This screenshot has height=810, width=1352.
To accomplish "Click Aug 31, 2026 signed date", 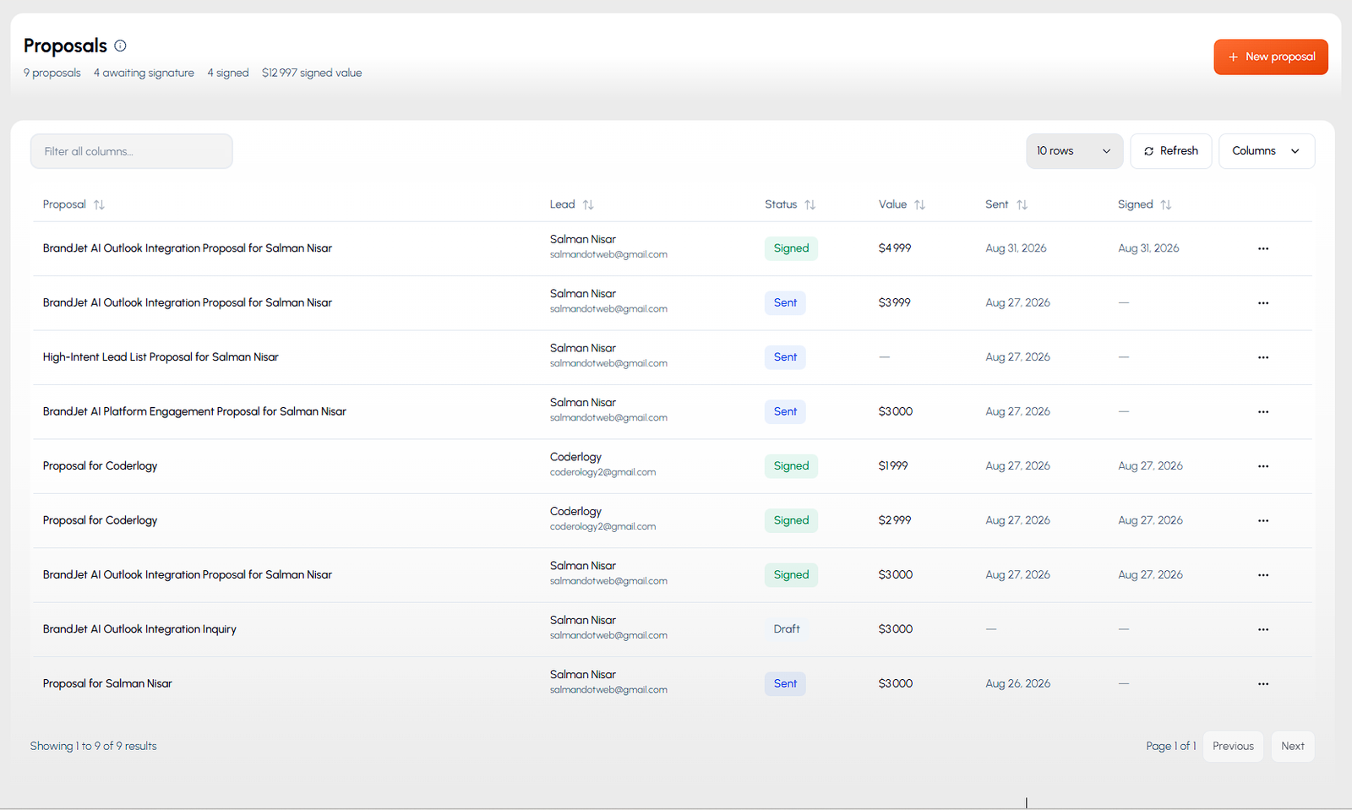I will [1148, 248].
